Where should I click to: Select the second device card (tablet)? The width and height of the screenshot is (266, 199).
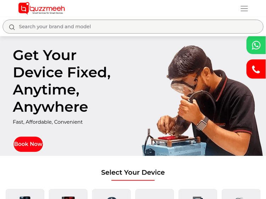coord(68,194)
